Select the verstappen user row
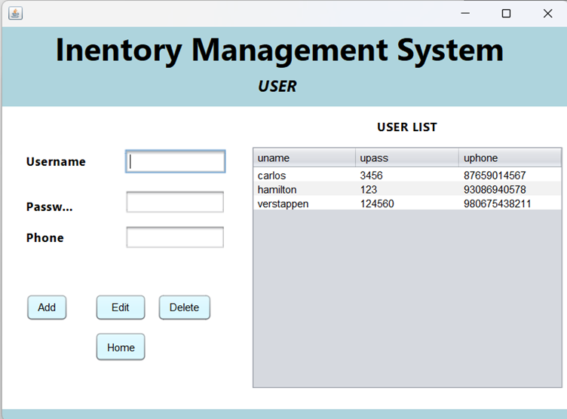 407,203
